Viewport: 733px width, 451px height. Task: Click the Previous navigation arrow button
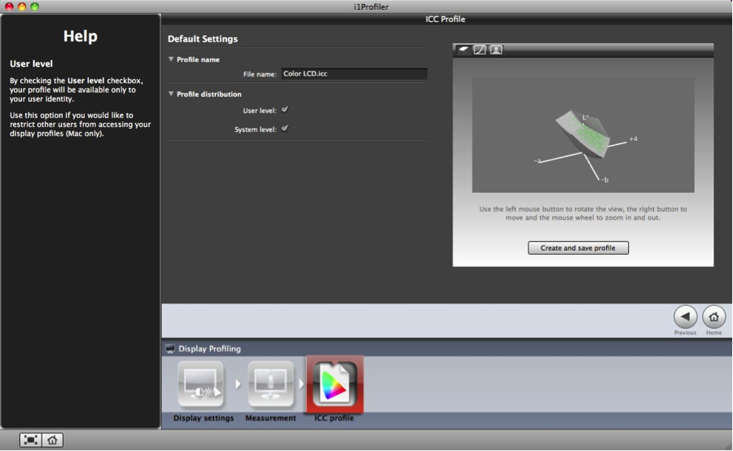pyautogui.click(x=685, y=317)
